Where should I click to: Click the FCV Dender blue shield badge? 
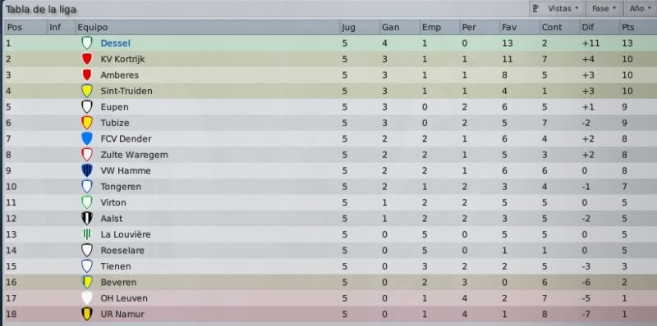coord(87,138)
